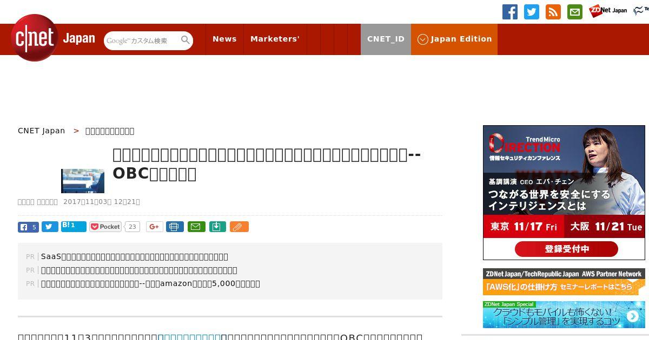Image resolution: width=649 pixels, height=340 pixels.
Task: Click the green email share icon
Action: tap(196, 227)
